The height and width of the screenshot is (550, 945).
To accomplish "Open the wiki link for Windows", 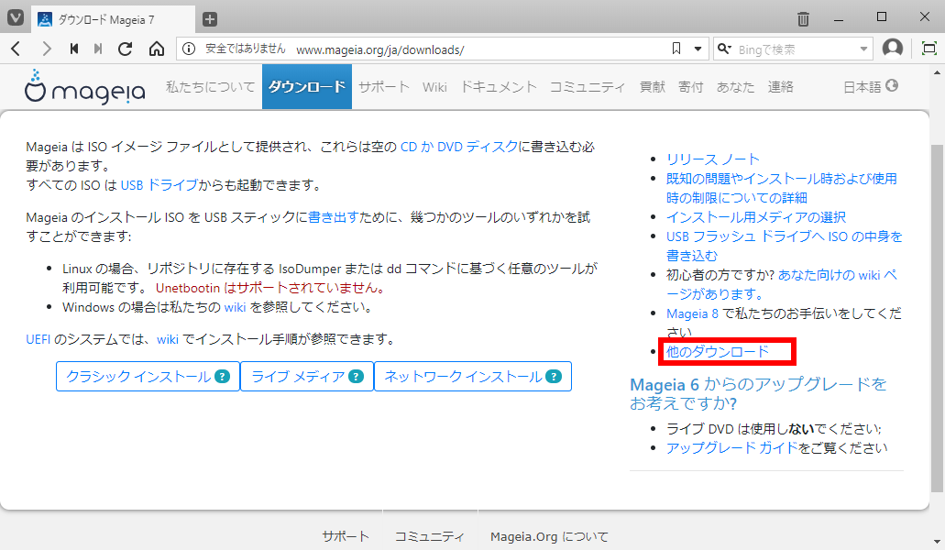I will coord(235,307).
